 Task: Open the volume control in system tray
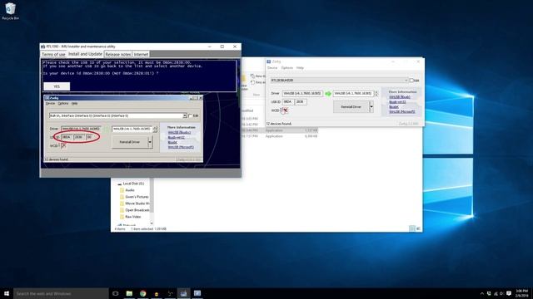(x=501, y=293)
